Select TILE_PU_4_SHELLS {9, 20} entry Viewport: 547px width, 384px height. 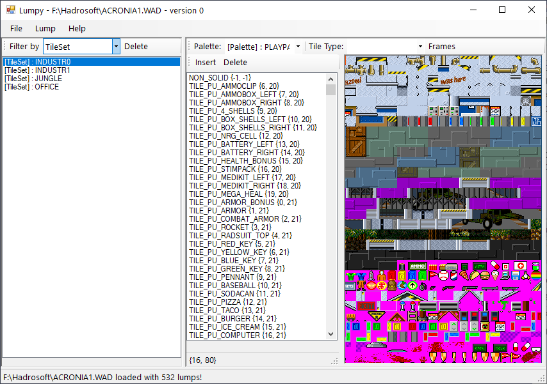pos(257,111)
